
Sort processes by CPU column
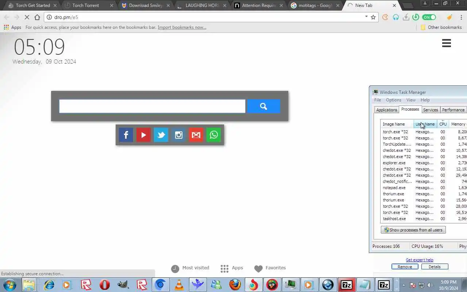coord(443,124)
